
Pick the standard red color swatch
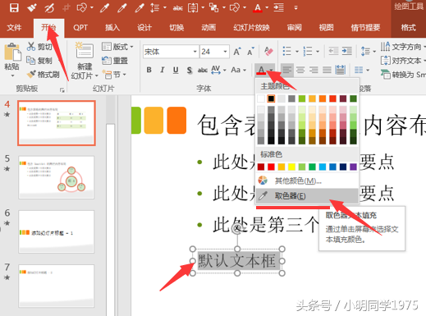pyautogui.click(x=271, y=167)
